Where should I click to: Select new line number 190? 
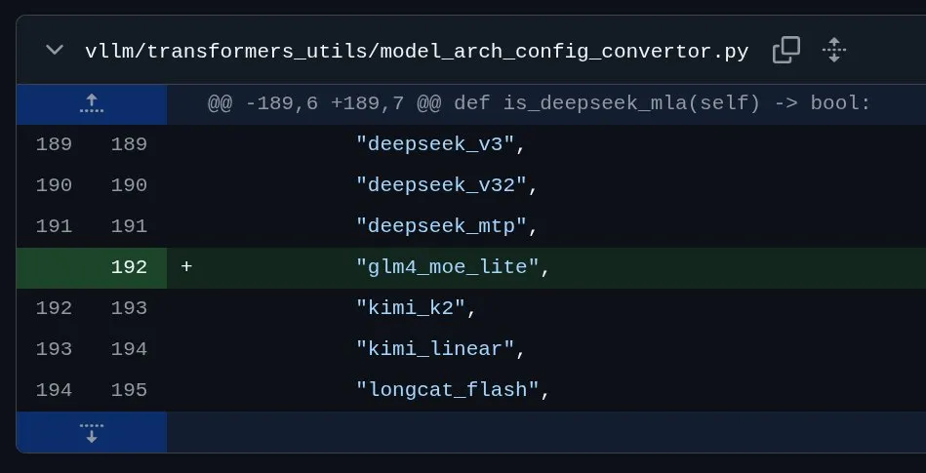pos(129,186)
